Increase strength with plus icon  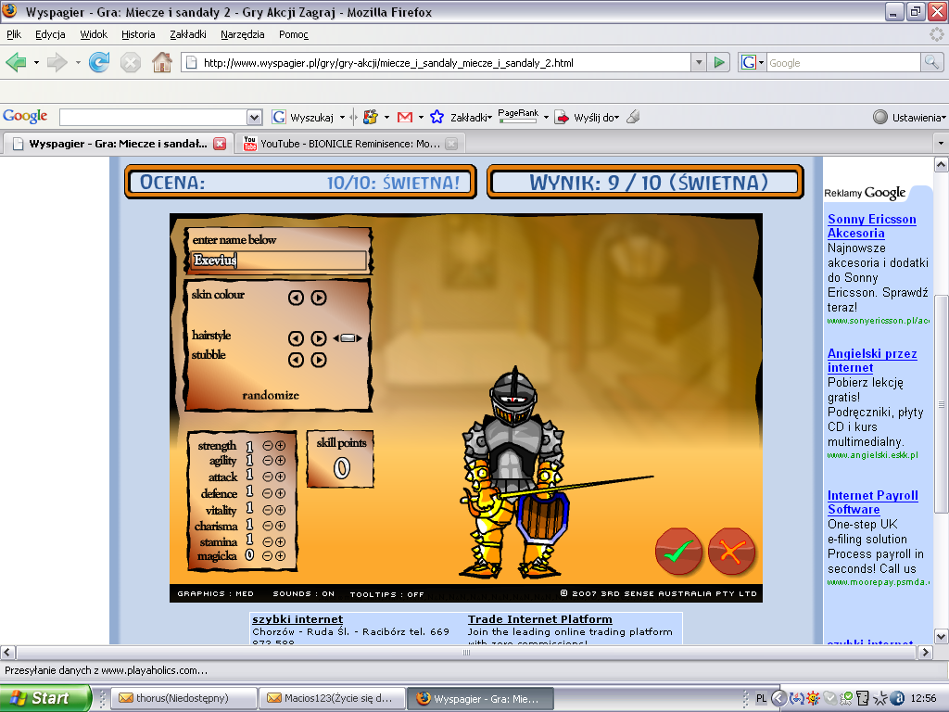click(280, 446)
